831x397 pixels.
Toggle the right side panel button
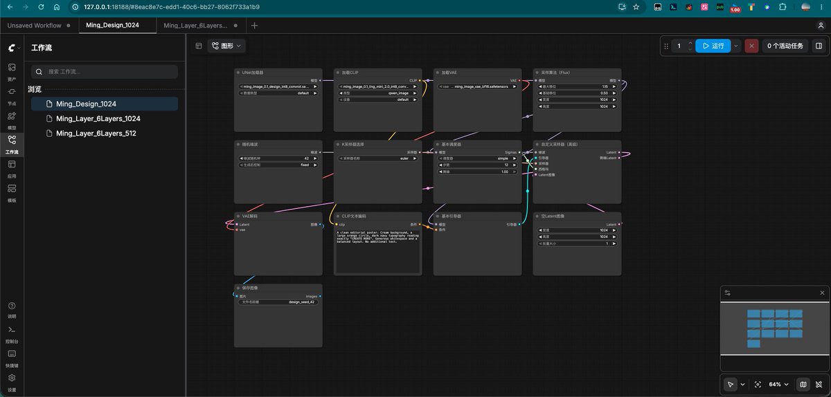pyautogui.click(x=819, y=46)
